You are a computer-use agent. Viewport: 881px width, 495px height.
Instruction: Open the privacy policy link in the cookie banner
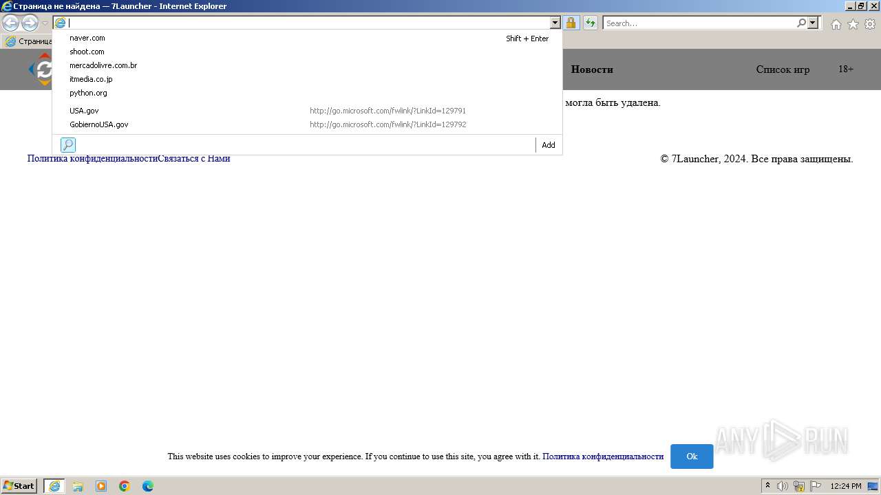click(603, 456)
